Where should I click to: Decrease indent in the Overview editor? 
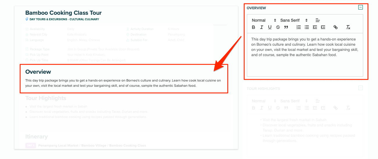[x=315, y=27]
